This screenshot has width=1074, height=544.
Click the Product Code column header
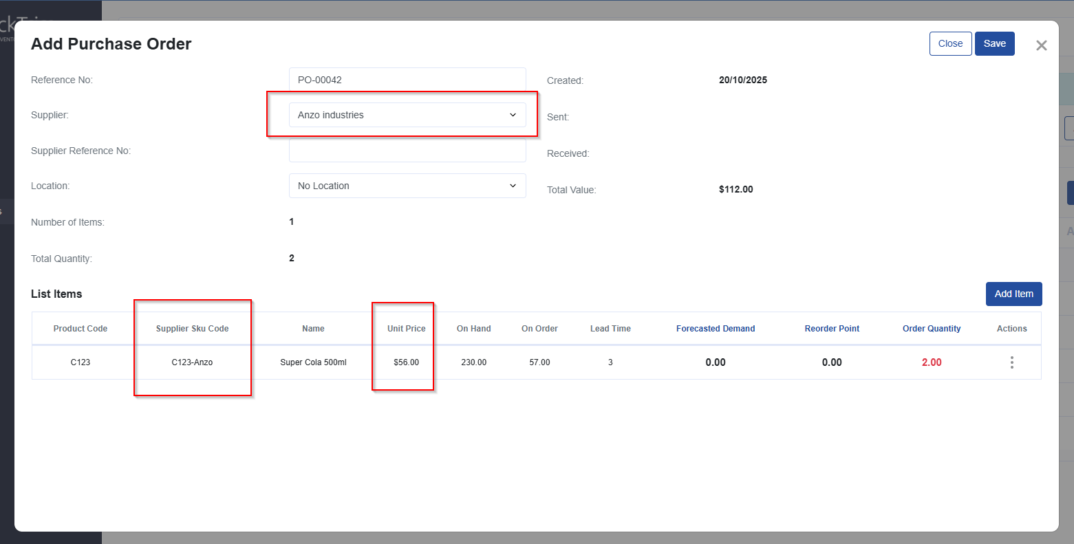[x=80, y=329]
